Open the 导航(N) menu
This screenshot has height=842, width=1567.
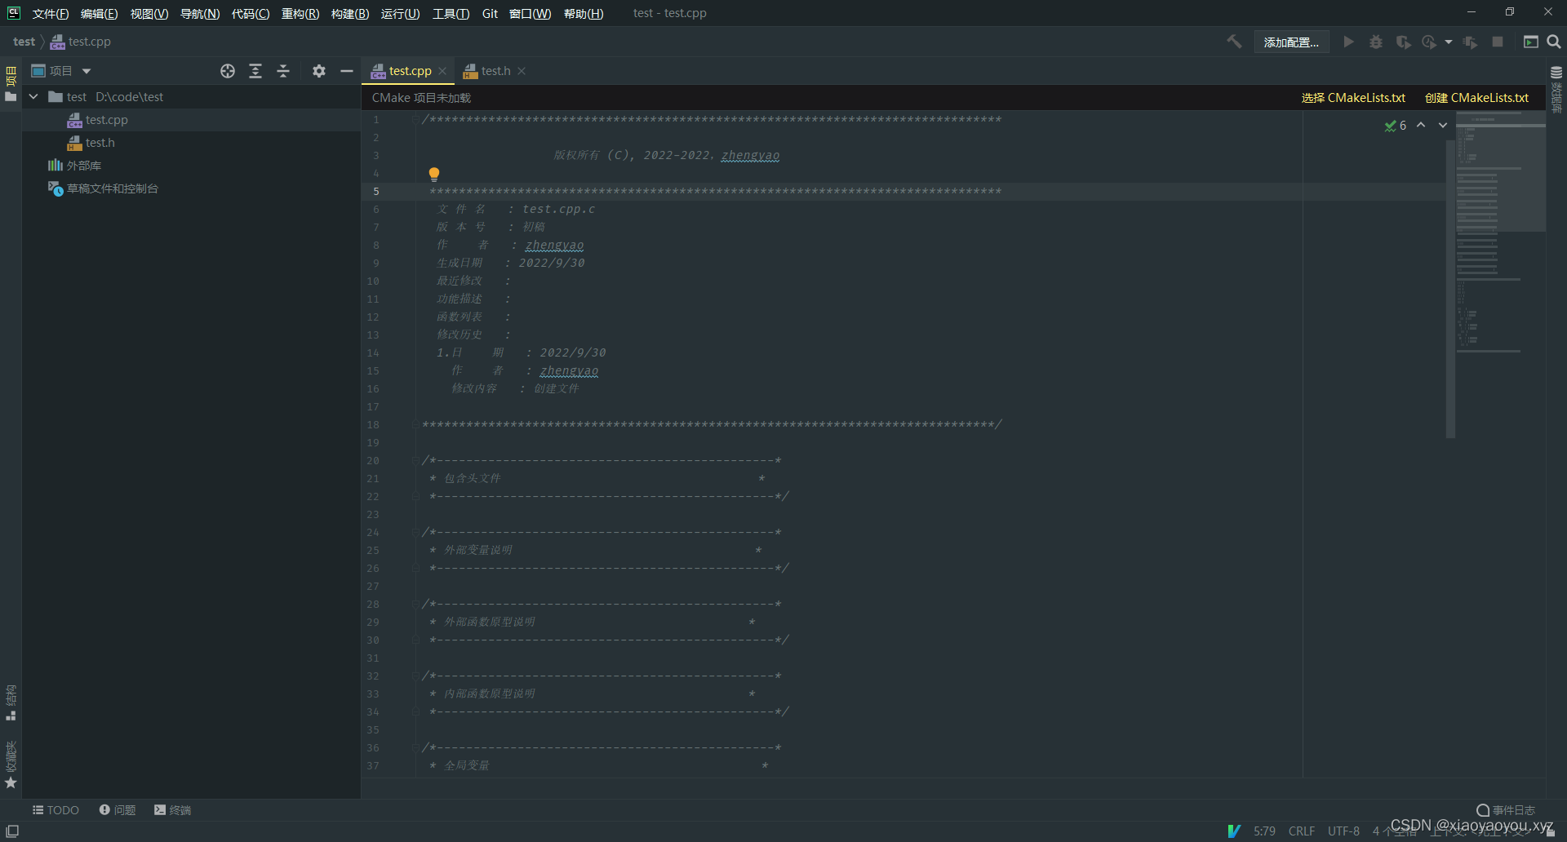click(x=200, y=14)
